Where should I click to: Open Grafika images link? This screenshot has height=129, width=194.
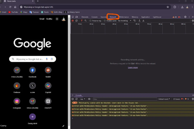[x=49, y=19]
